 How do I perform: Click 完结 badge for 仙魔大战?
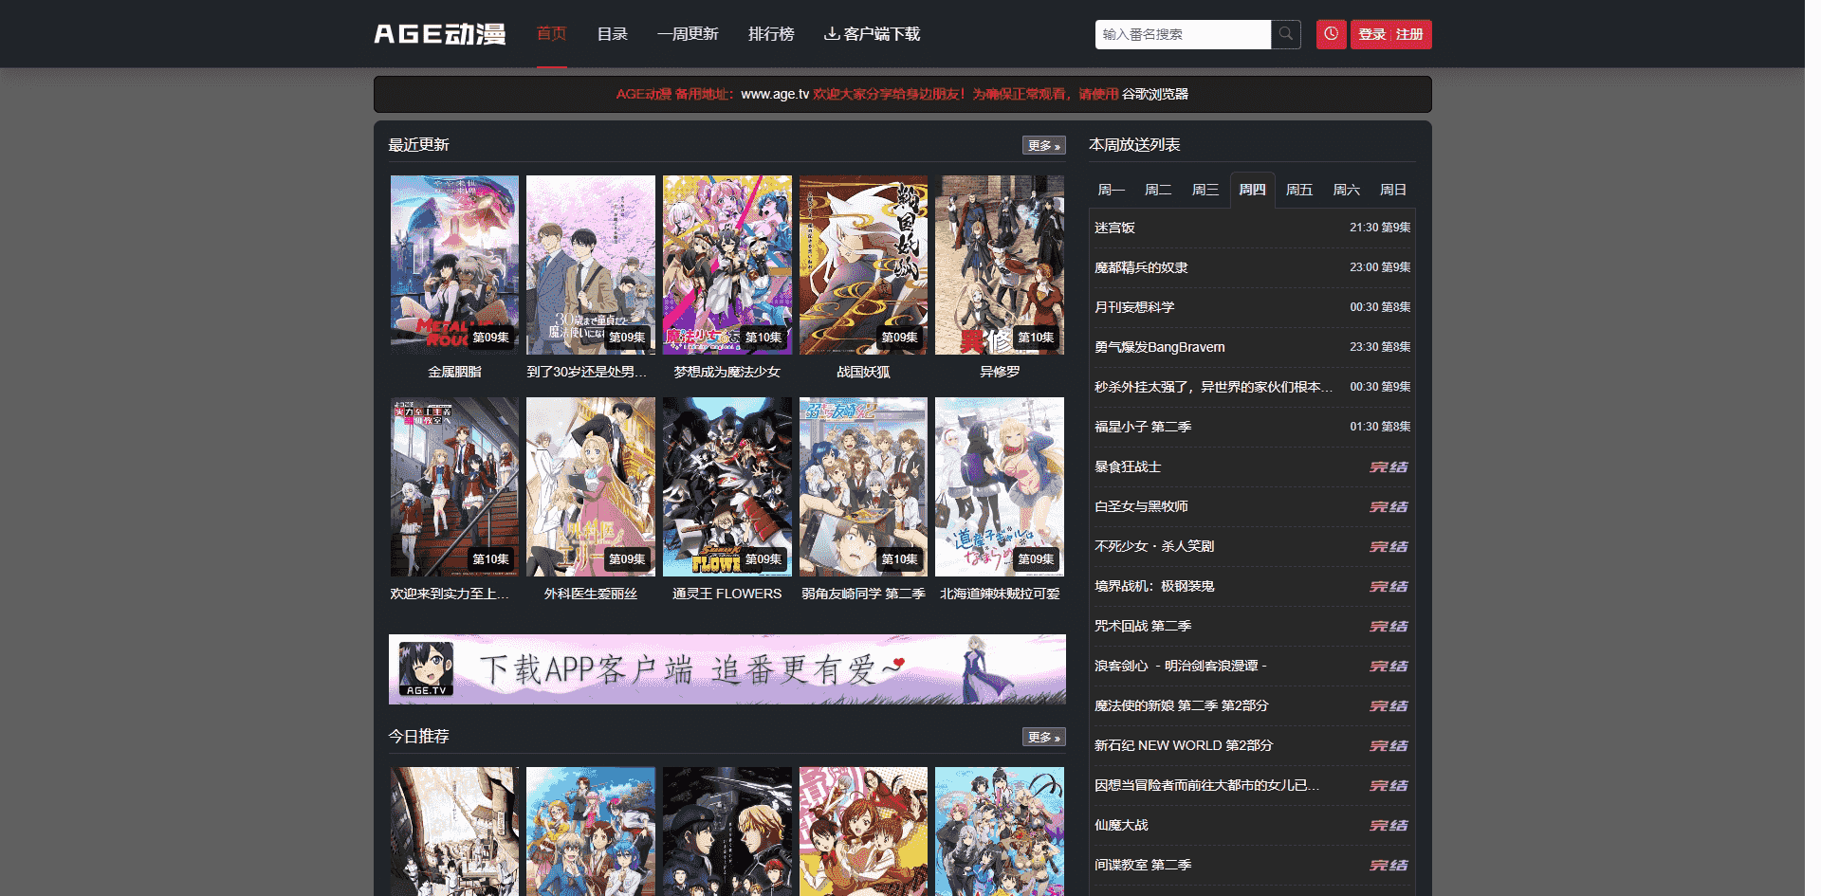pos(1389,825)
